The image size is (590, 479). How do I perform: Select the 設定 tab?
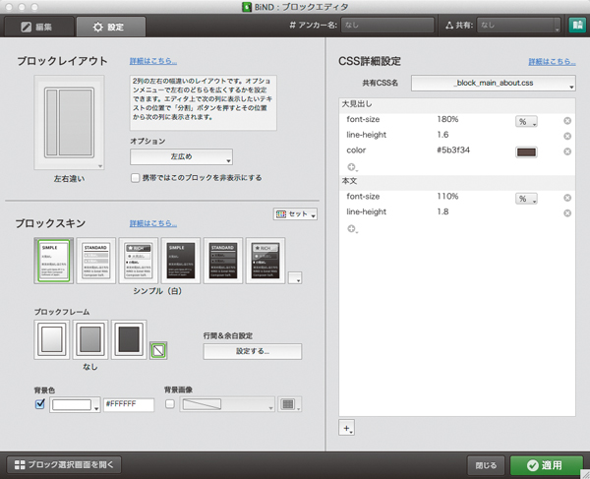click(x=110, y=26)
